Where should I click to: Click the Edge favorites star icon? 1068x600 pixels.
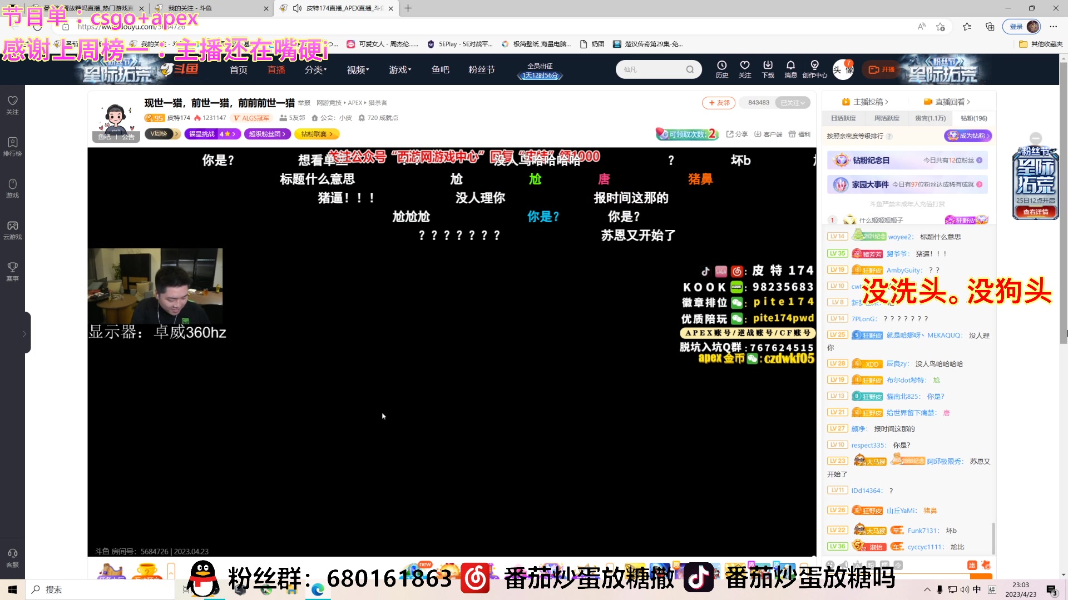pos(967,27)
